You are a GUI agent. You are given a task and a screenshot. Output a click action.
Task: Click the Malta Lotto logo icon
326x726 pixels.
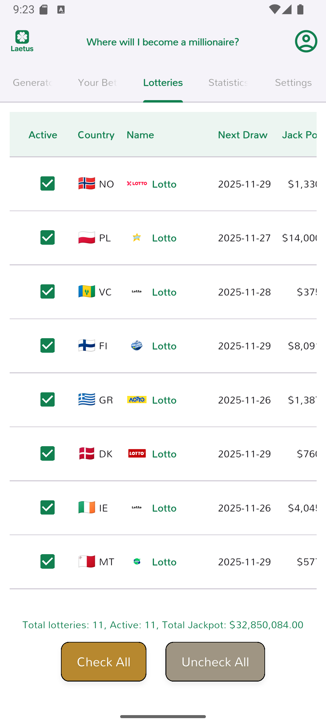(137, 561)
